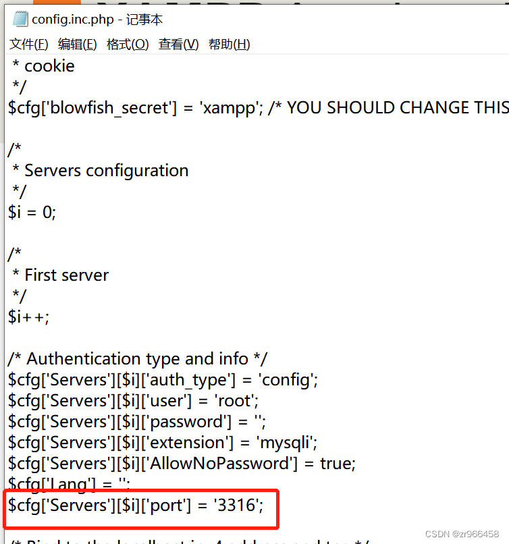
Task: Open the 查看(V) menu
Action: pos(178,44)
